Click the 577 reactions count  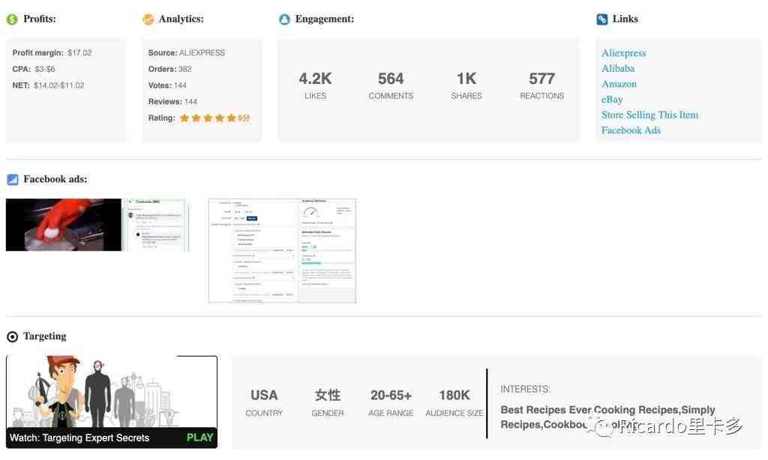541,79
